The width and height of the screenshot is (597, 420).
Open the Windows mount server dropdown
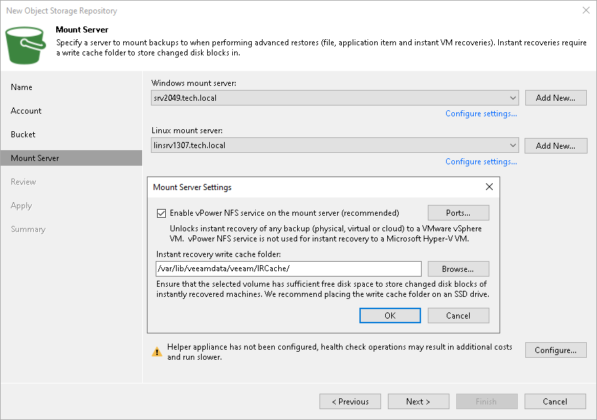(x=512, y=98)
